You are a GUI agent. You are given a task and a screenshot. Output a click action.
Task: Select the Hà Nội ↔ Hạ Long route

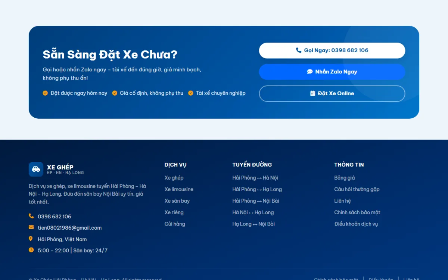pos(253,212)
